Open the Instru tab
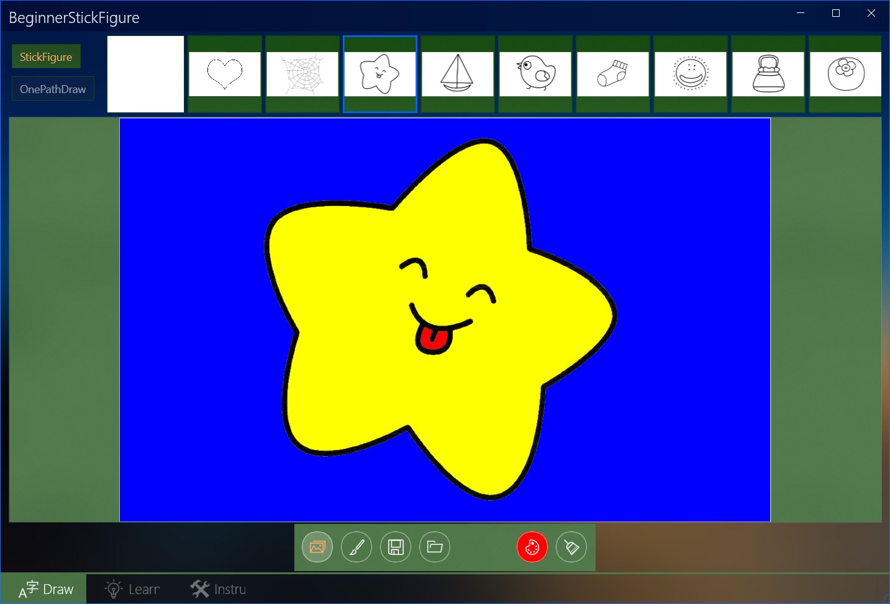890x604 pixels. coord(218,589)
